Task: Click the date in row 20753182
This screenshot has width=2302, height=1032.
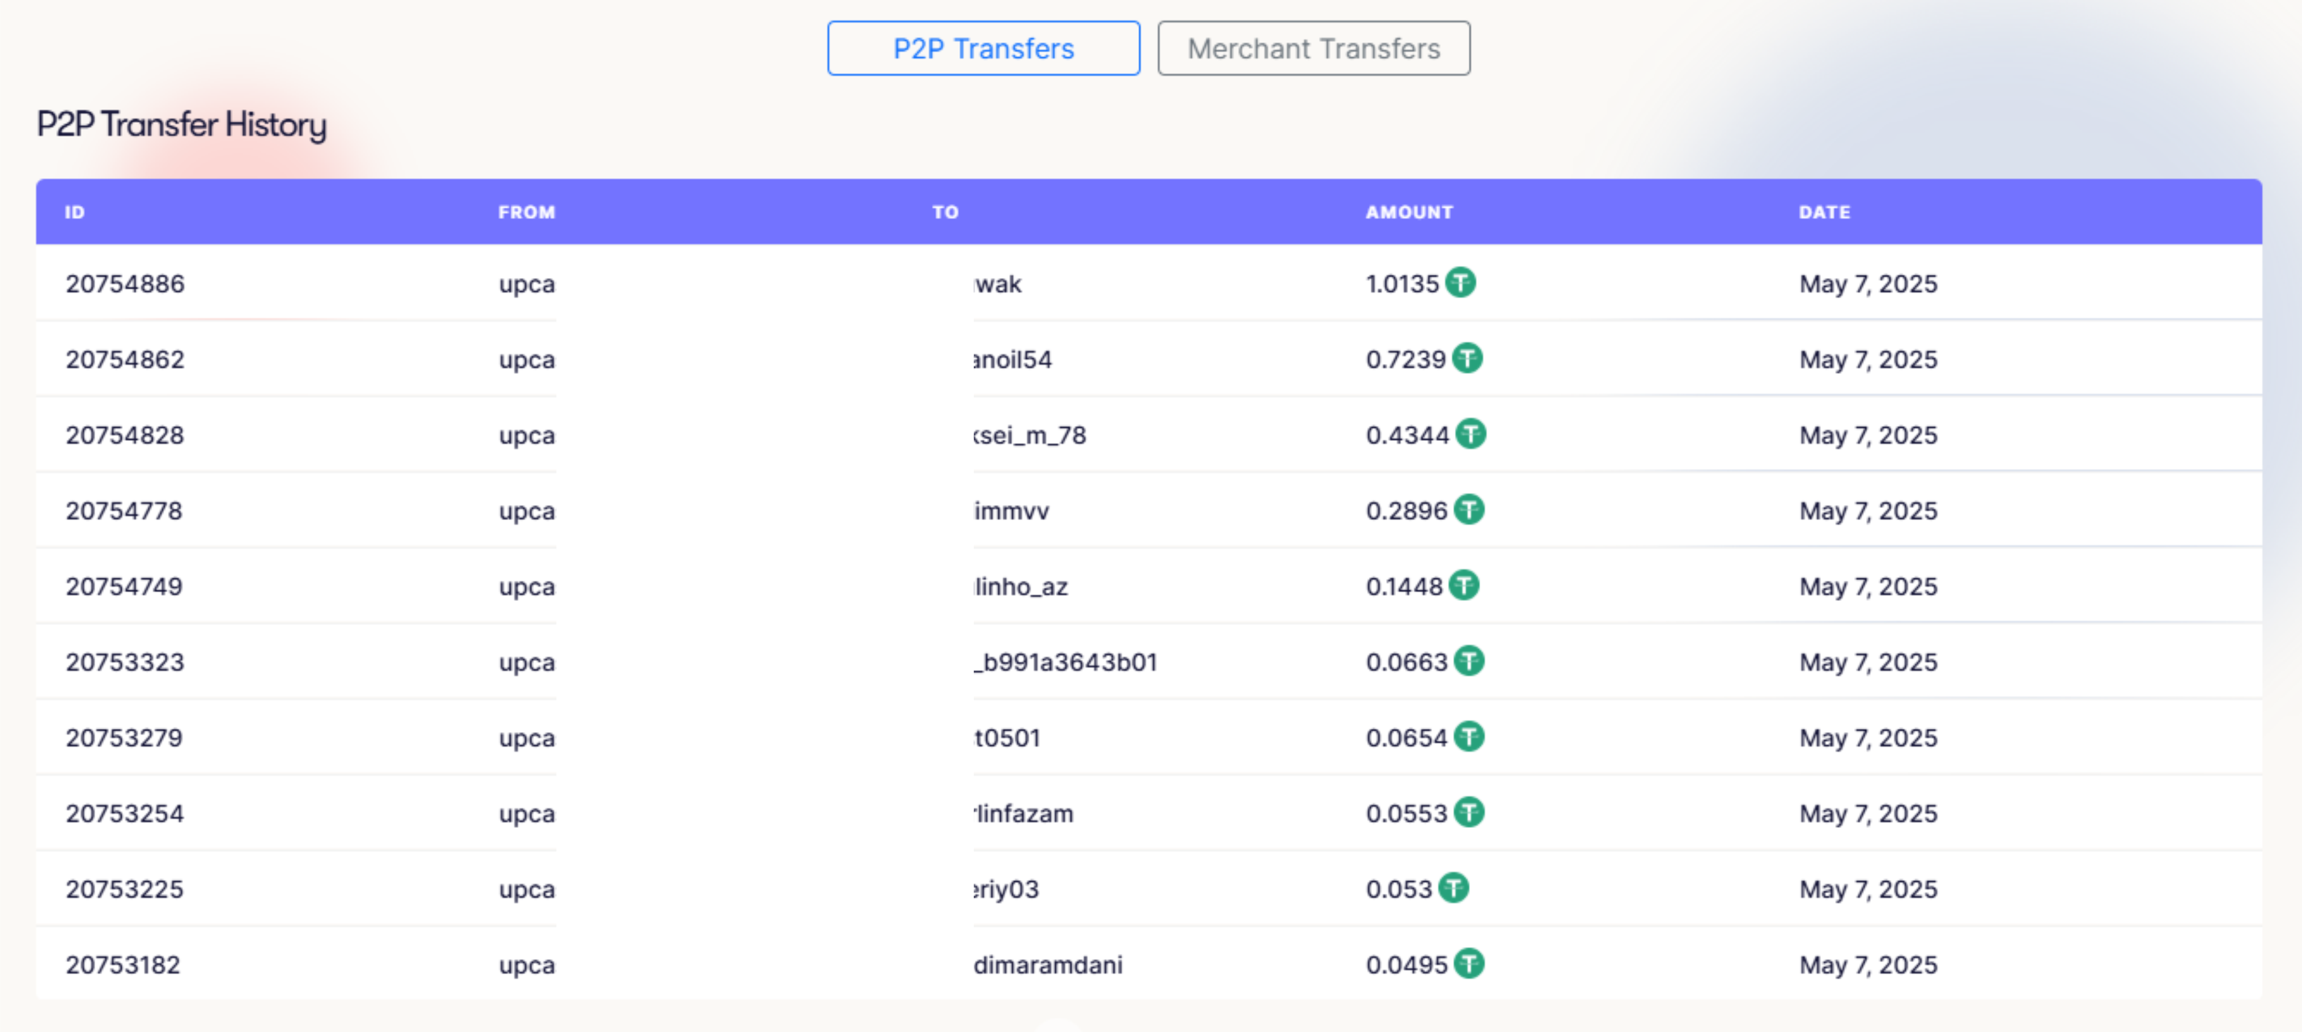Action: (x=1869, y=965)
